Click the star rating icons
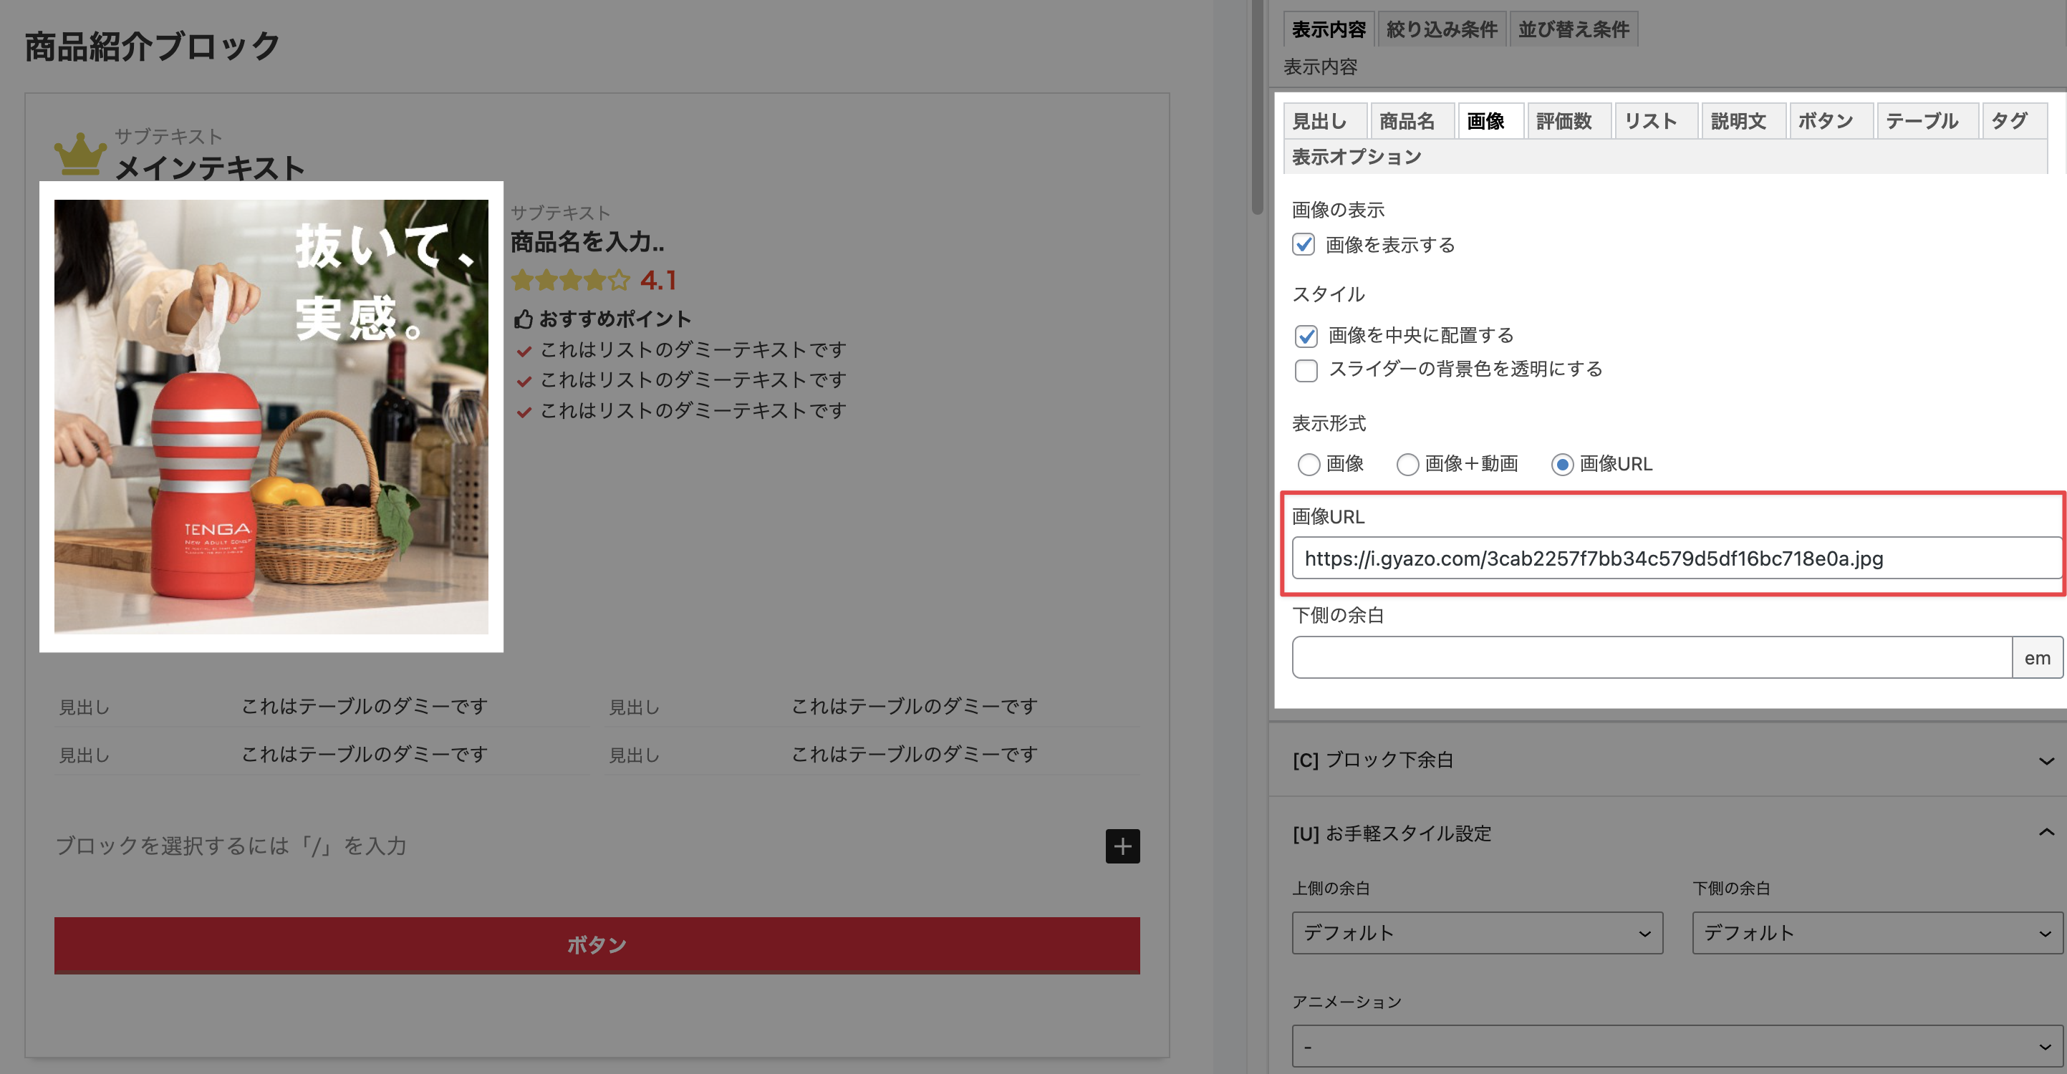This screenshot has height=1074, width=2067. [571, 280]
